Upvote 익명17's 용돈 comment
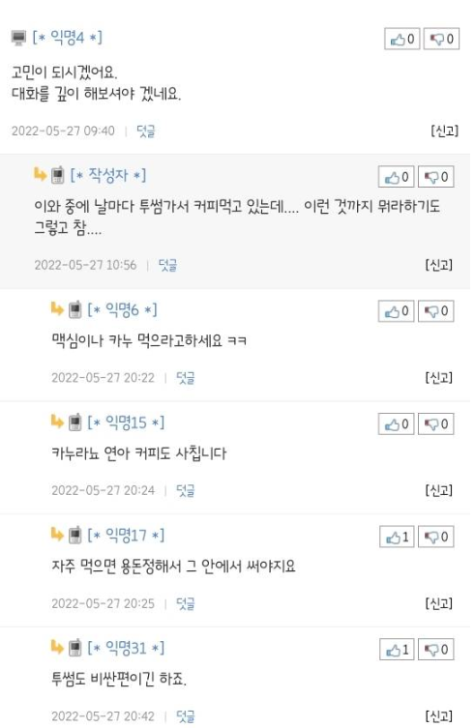Image resolution: width=475 pixels, height=728 pixels. [397, 537]
